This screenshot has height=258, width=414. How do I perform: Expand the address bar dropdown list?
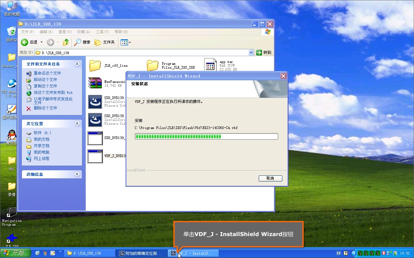251,52
